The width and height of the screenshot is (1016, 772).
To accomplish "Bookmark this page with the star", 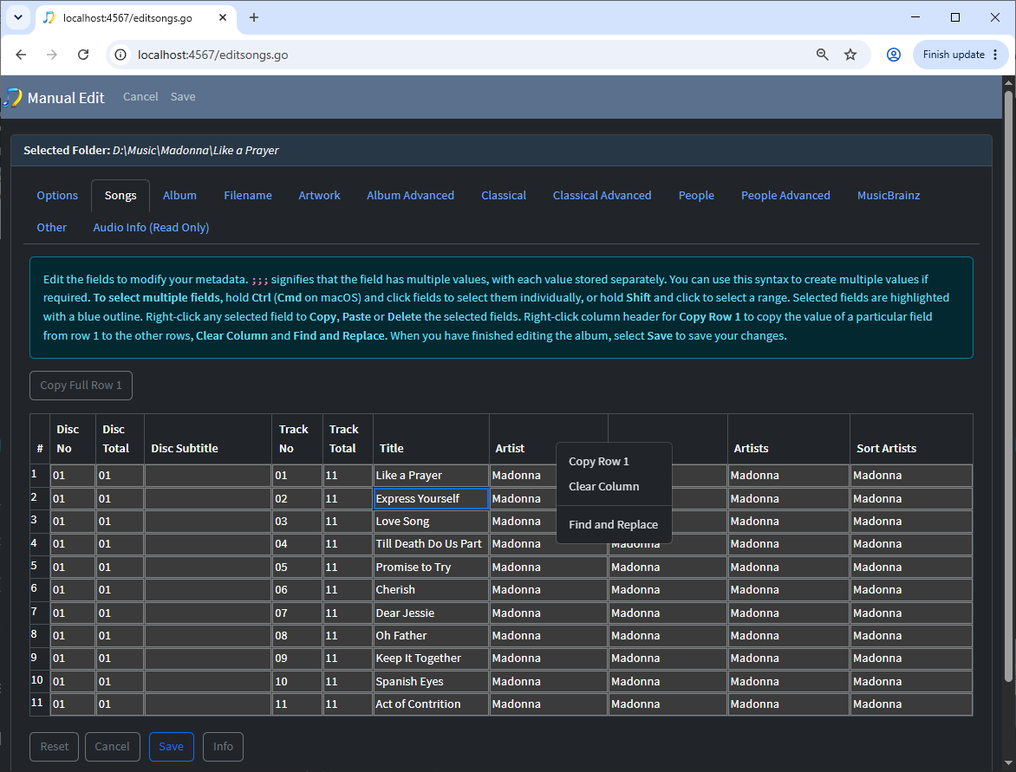I will coord(850,55).
